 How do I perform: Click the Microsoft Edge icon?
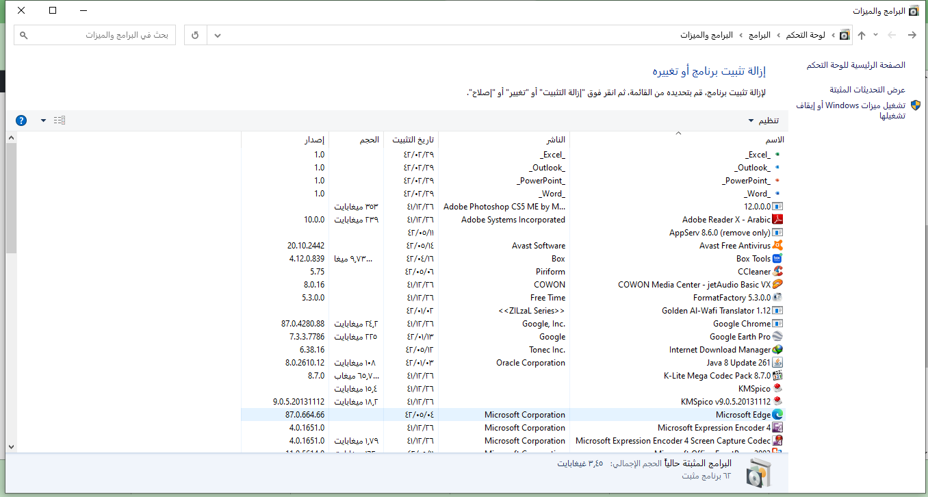coord(777,415)
